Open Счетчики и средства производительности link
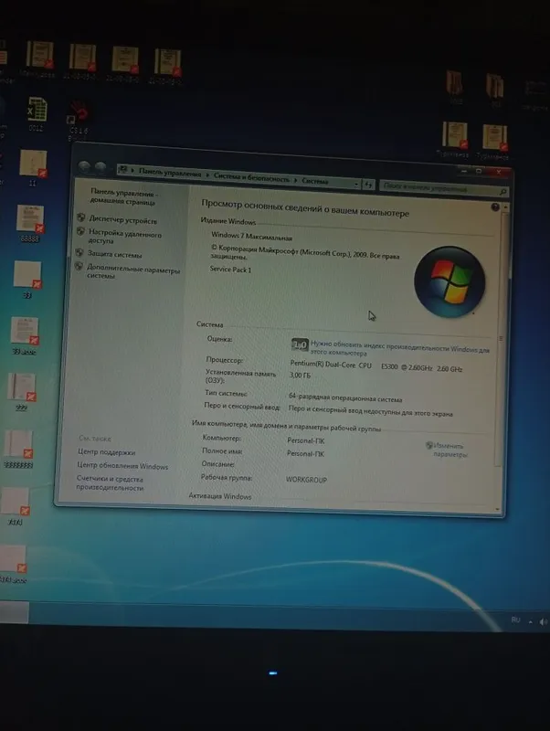The height and width of the screenshot is (731, 550). (x=110, y=483)
